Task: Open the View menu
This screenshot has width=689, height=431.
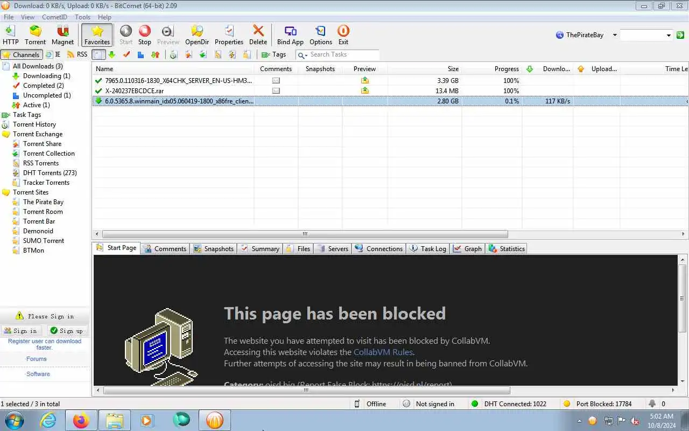Action: point(27,17)
